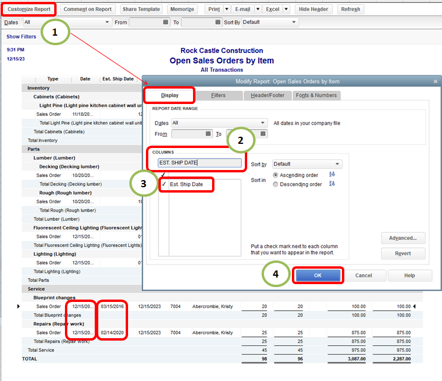
Task: Click the Lighting Sales Order row dated 12/15
Action: point(82,263)
